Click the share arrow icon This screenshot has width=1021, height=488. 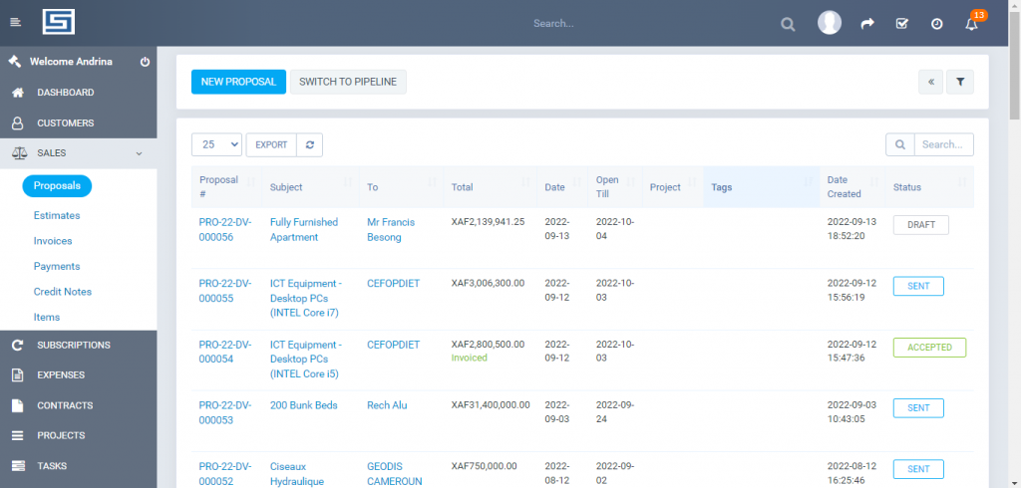coord(867,24)
